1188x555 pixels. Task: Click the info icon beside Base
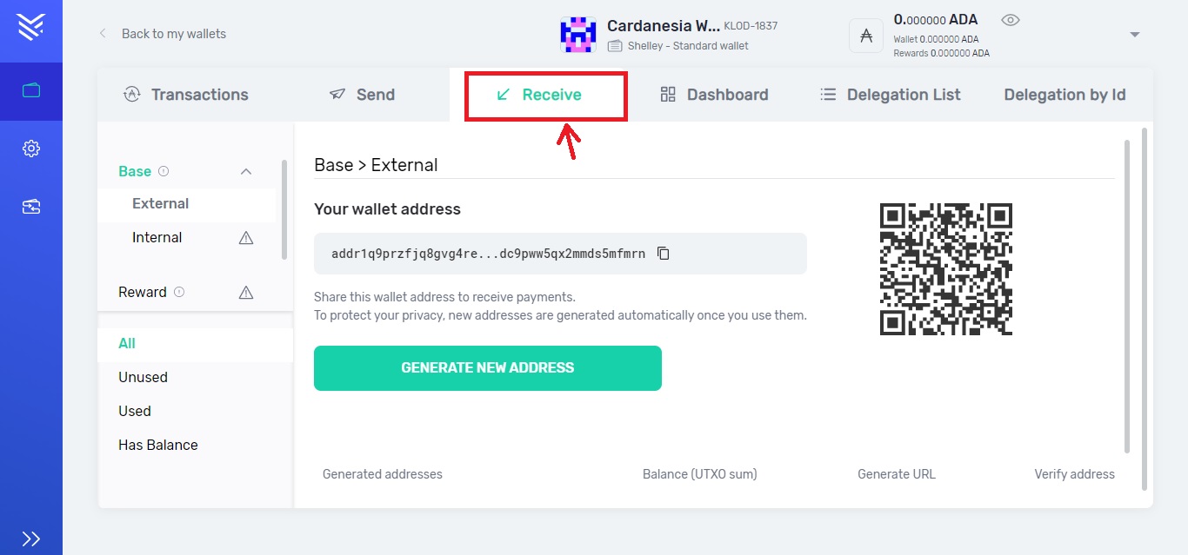coord(164,171)
